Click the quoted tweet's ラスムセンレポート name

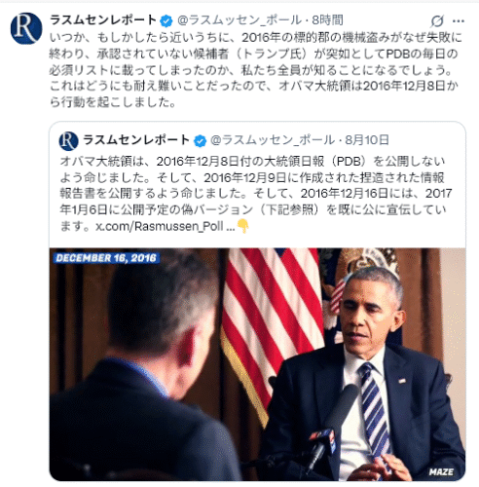pos(136,140)
